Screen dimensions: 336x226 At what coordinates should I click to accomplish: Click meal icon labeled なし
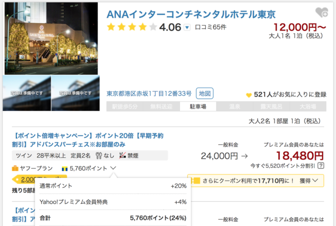pos(99,156)
